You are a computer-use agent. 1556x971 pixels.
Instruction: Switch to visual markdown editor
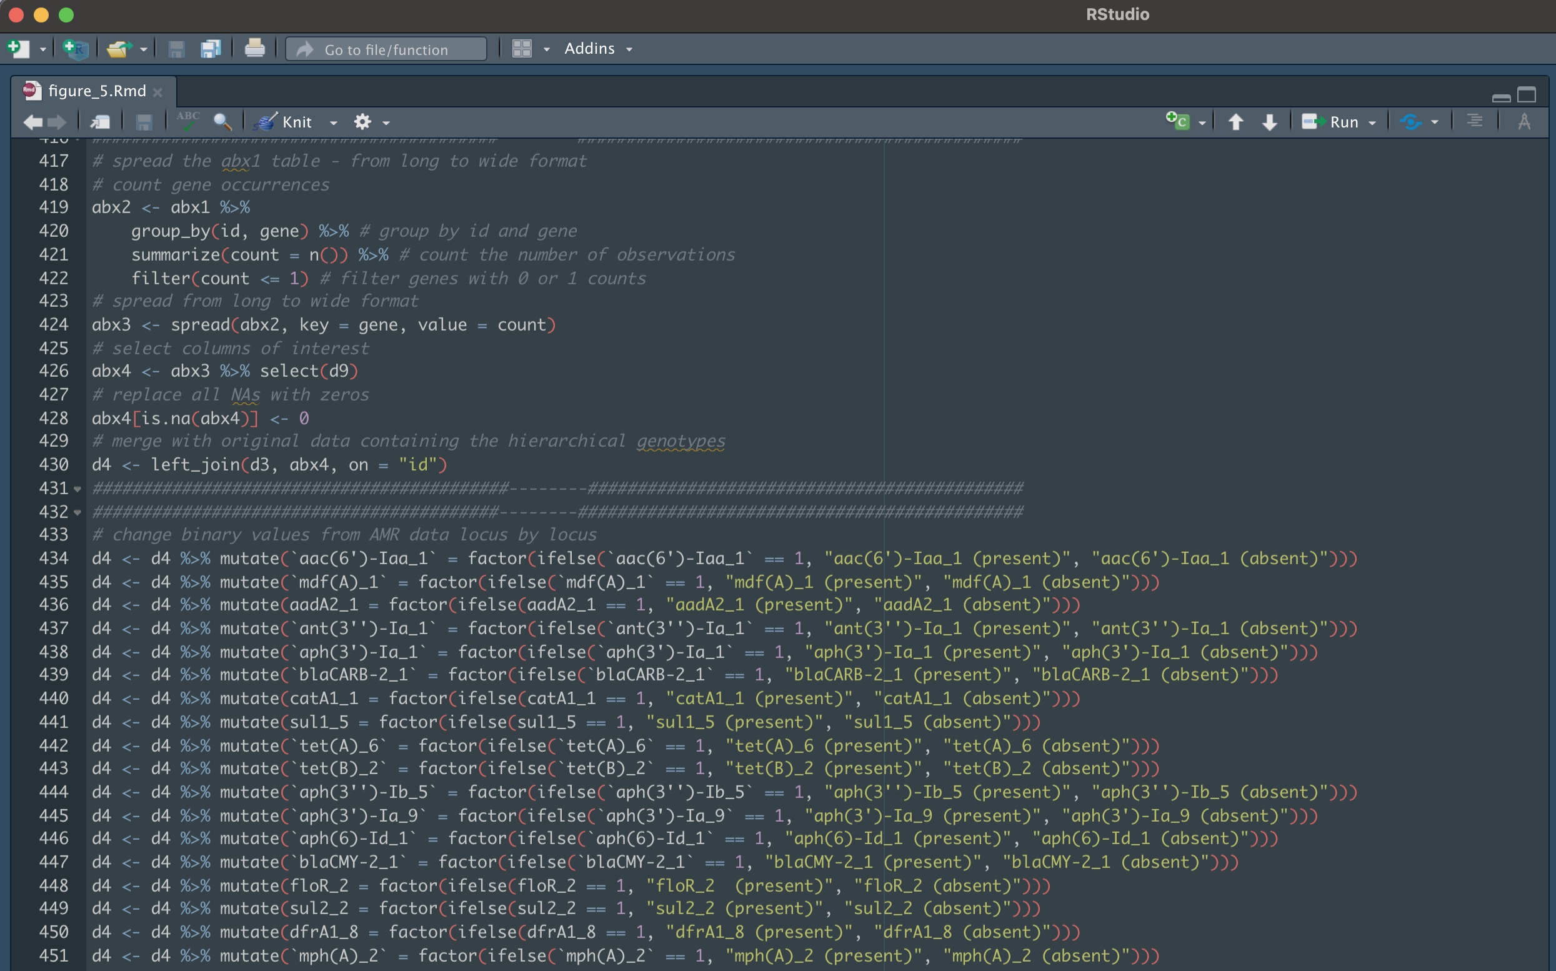click(1524, 121)
